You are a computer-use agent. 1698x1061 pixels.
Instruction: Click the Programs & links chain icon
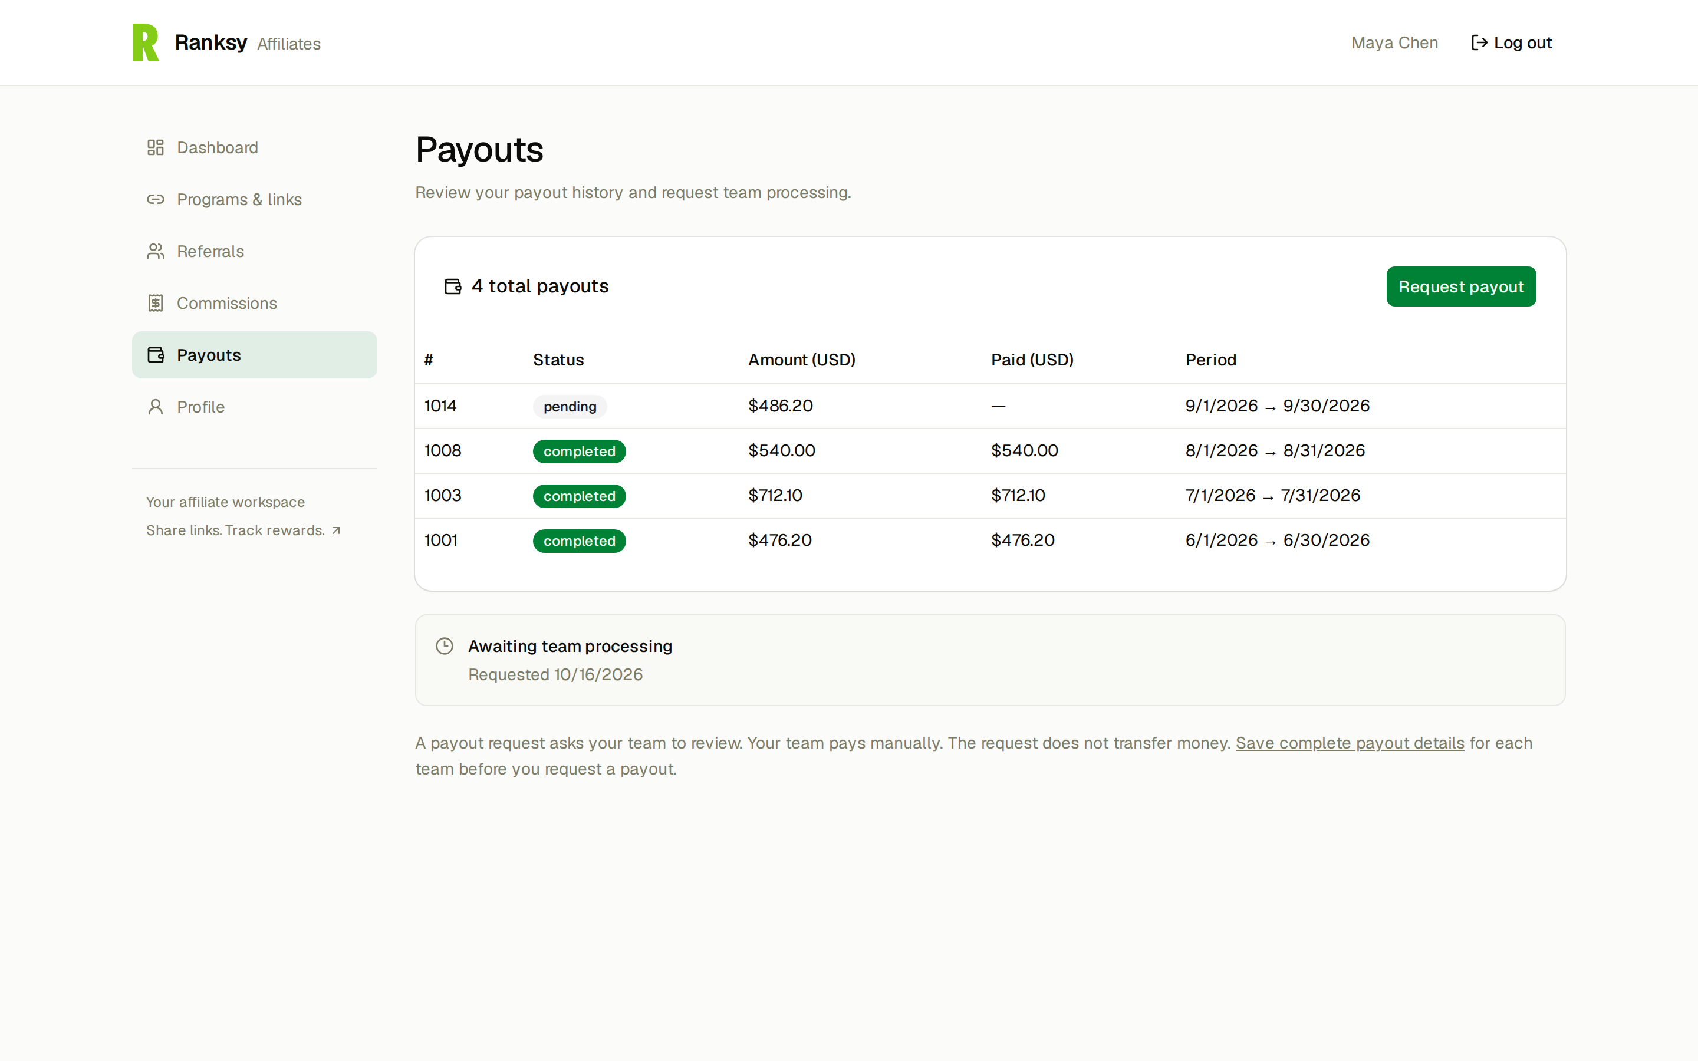coord(156,199)
